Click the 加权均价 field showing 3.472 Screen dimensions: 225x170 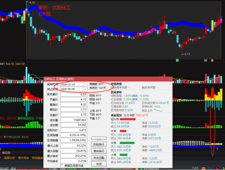(74, 130)
